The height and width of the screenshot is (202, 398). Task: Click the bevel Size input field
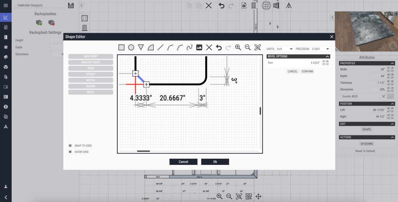(x=313, y=62)
